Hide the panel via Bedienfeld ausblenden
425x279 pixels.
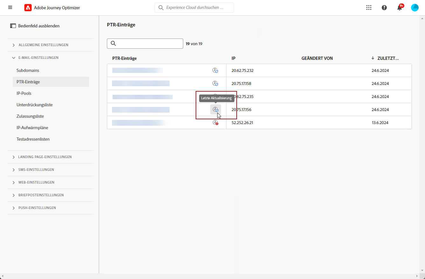35,26
